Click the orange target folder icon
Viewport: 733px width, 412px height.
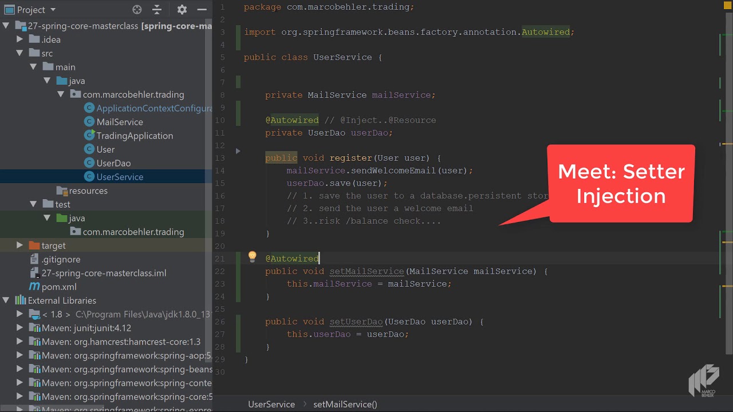pyautogui.click(x=34, y=245)
